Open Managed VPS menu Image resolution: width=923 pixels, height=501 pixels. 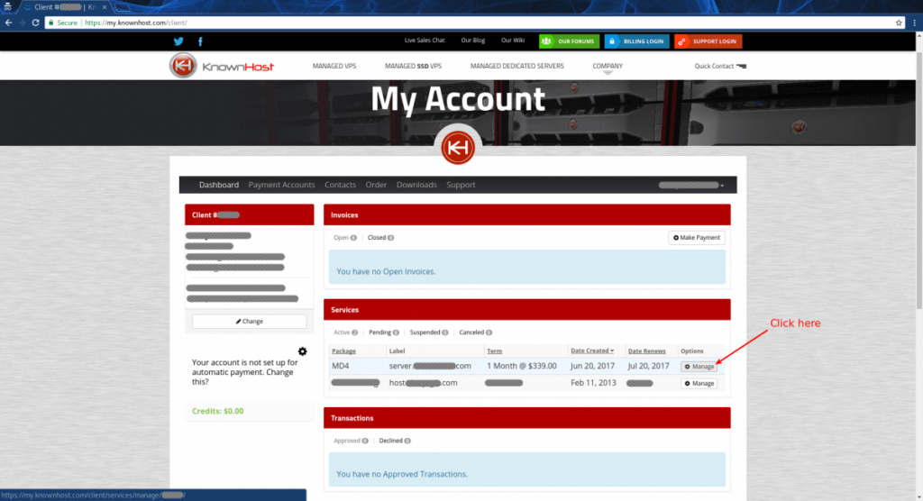[334, 66]
